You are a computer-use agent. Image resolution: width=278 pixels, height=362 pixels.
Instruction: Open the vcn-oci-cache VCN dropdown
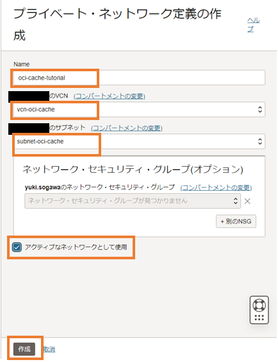coord(139,109)
